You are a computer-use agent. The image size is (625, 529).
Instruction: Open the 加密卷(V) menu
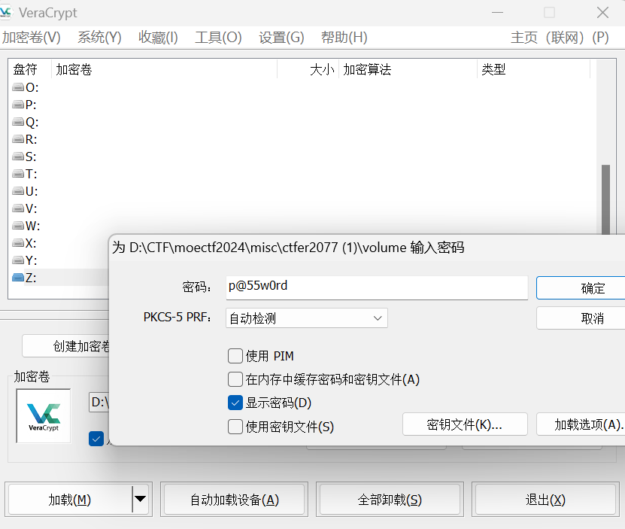(x=32, y=38)
